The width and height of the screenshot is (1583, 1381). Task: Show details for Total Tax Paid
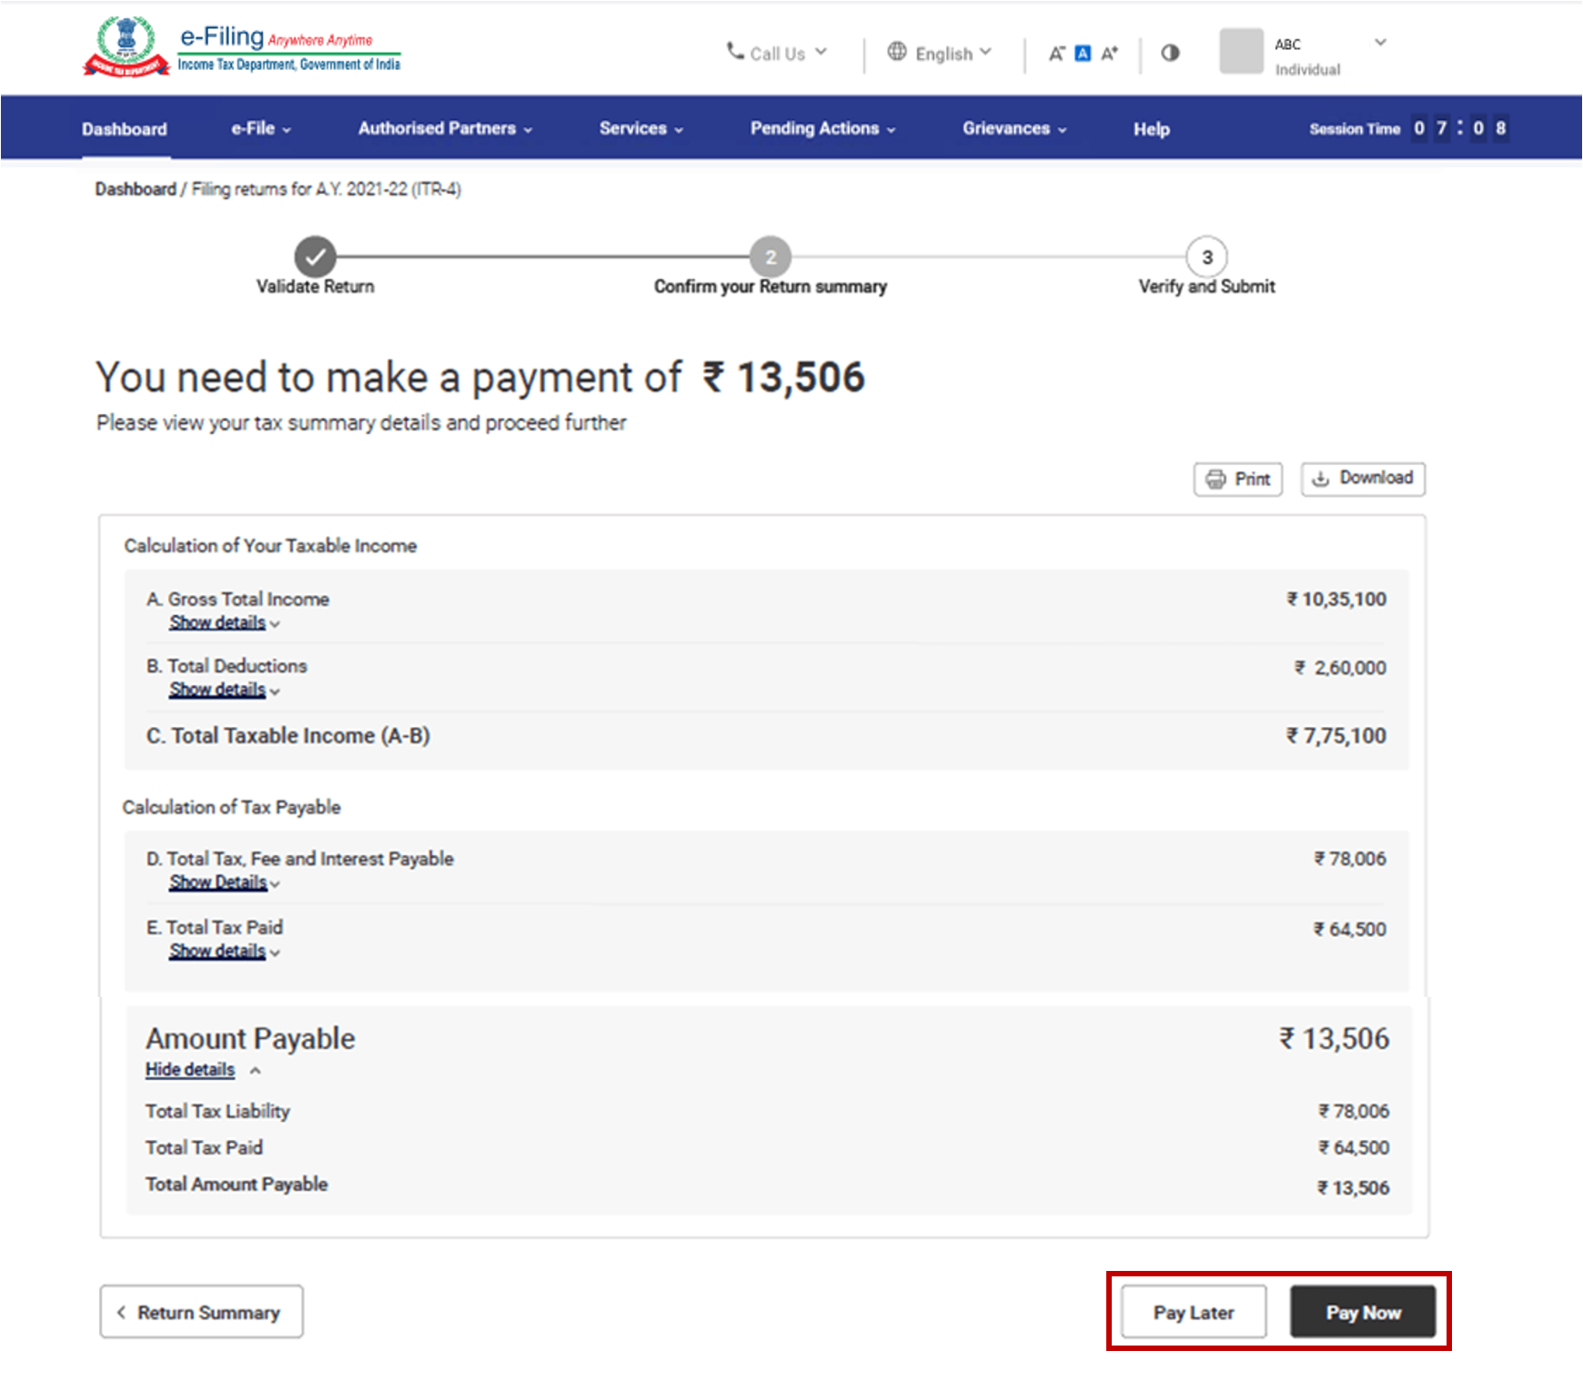click(224, 952)
